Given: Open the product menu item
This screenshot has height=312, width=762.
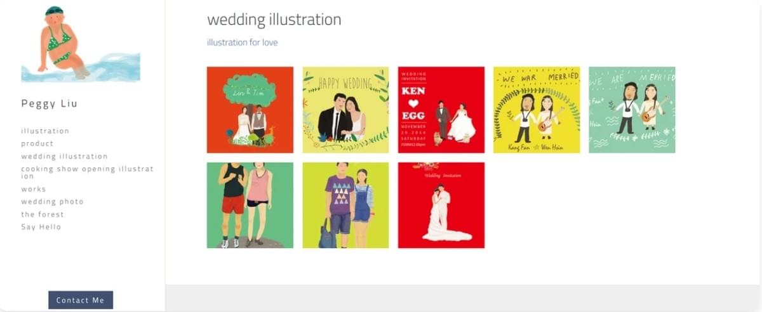Looking at the screenshot, I should (37, 144).
